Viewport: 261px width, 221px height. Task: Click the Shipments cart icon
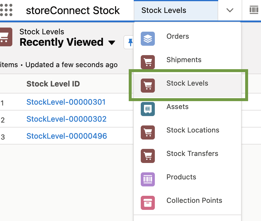[148, 62]
